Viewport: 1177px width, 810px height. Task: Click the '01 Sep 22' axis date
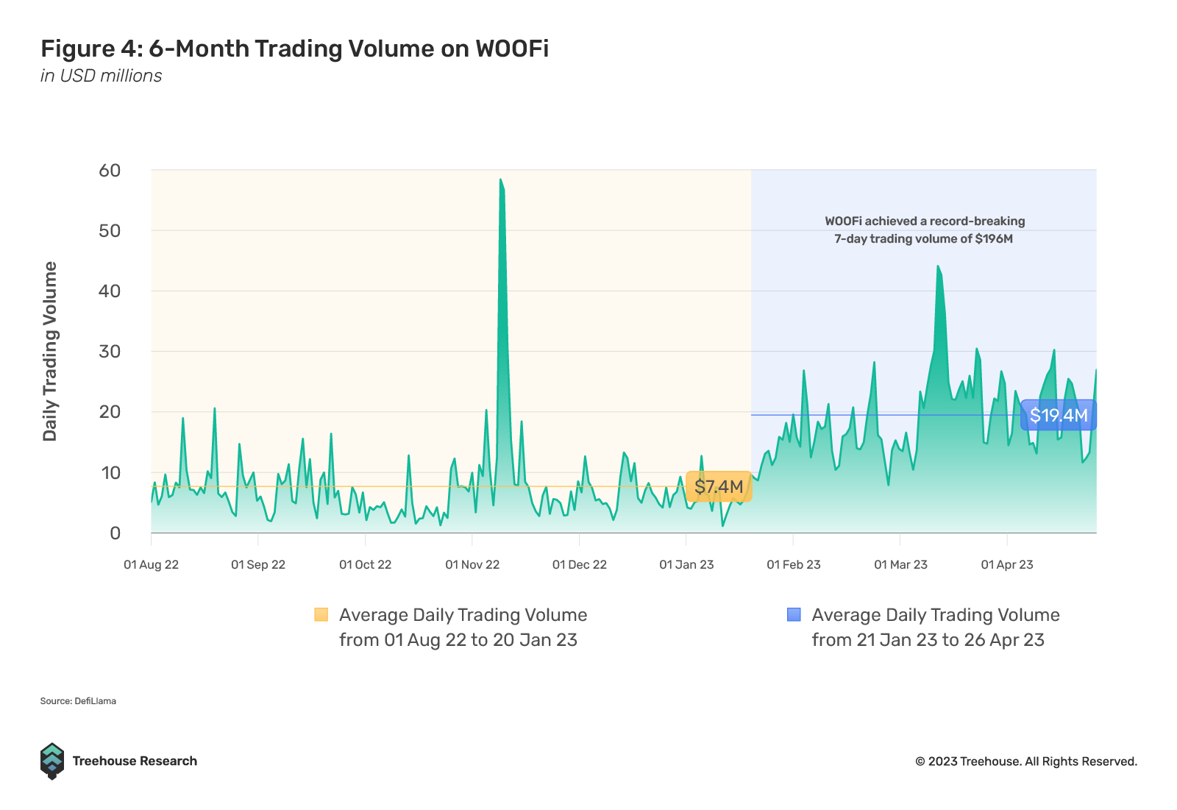pyautogui.click(x=258, y=565)
